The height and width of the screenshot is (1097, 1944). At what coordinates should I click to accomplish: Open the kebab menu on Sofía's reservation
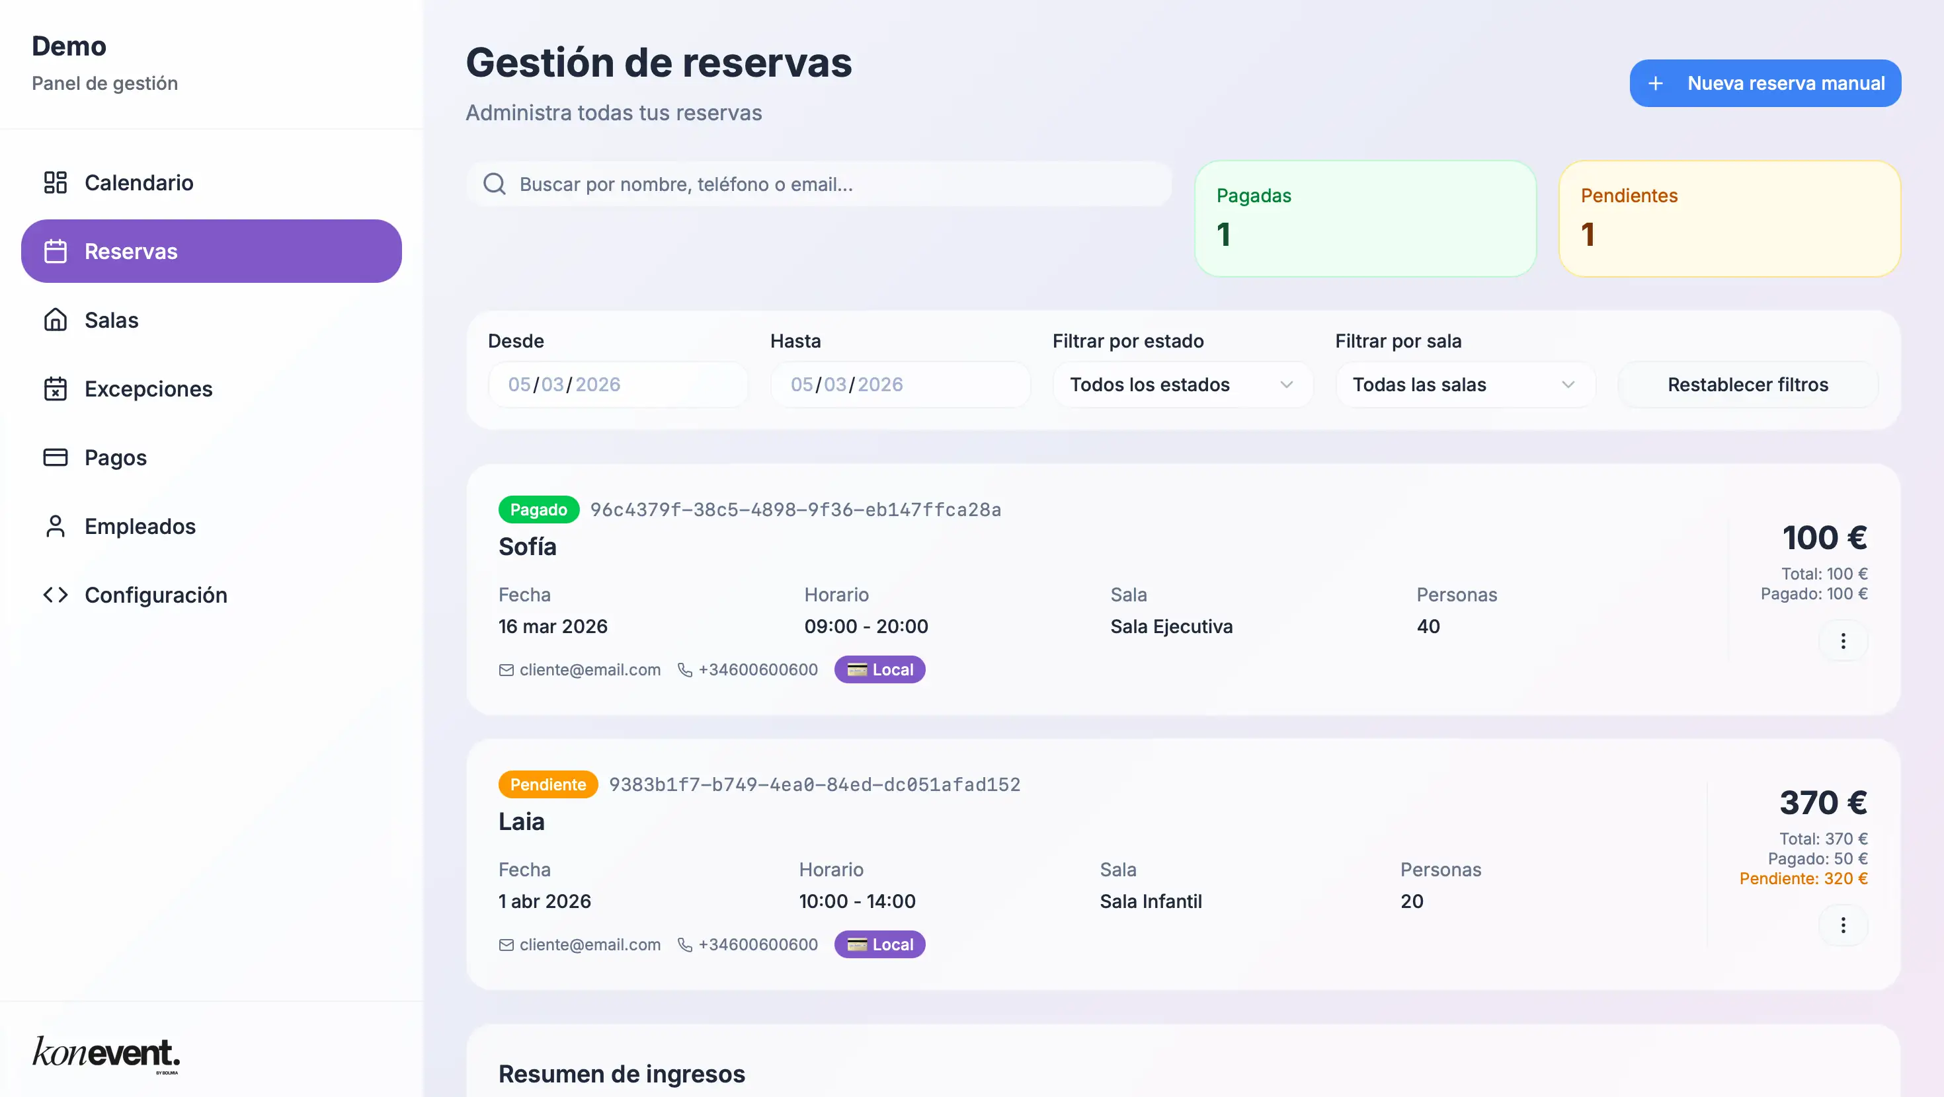[x=1844, y=640]
